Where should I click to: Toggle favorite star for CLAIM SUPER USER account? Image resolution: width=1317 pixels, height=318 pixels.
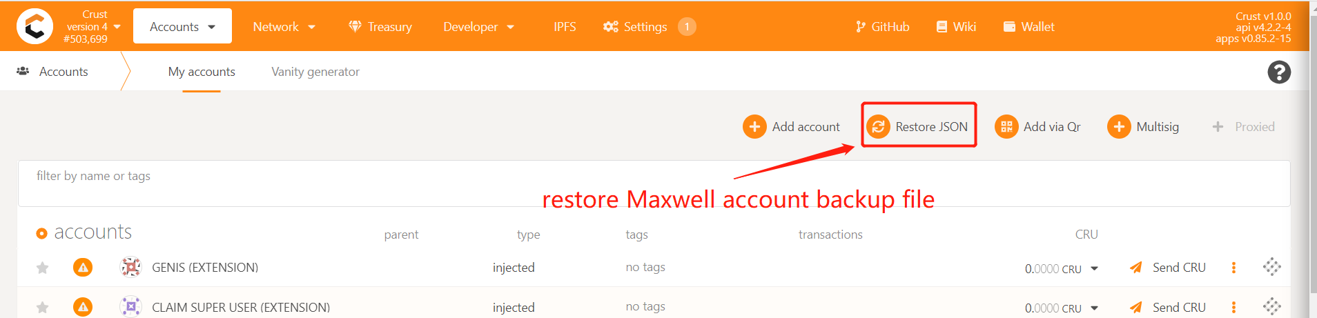click(43, 307)
